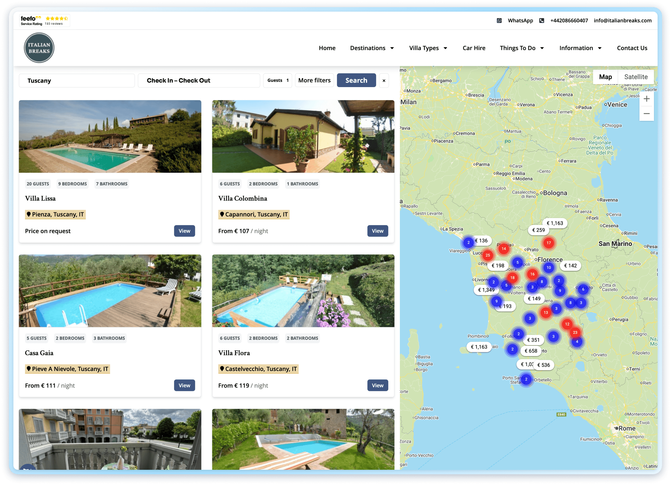This screenshot has height=485, width=671.
Task: Click the red cluster marker 17
Action: (x=549, y=243)
